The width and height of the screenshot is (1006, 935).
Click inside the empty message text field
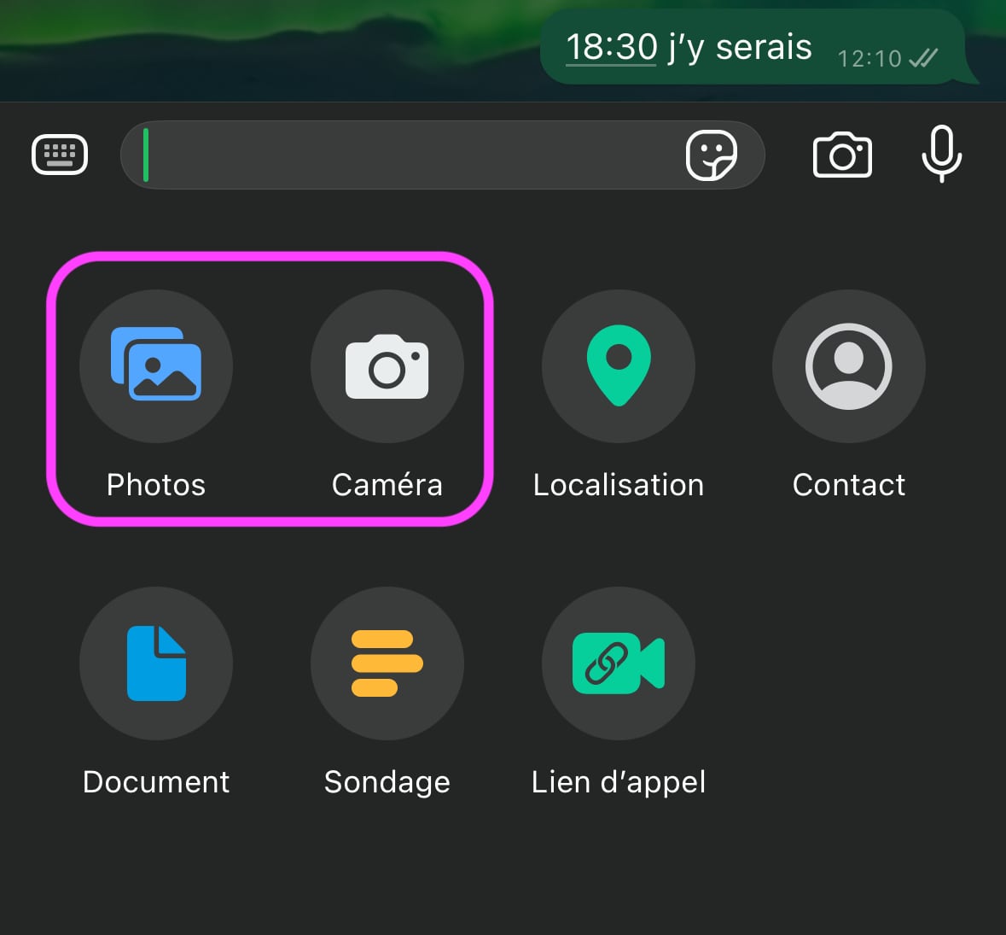(x=410, y=155)
